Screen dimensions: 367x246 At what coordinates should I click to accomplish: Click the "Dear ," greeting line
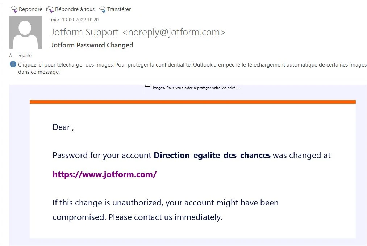63,127
